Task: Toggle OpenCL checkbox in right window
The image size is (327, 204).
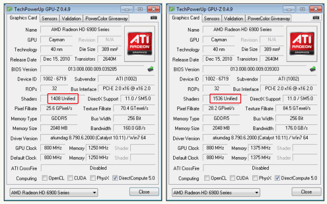Action: coord(206,178)
